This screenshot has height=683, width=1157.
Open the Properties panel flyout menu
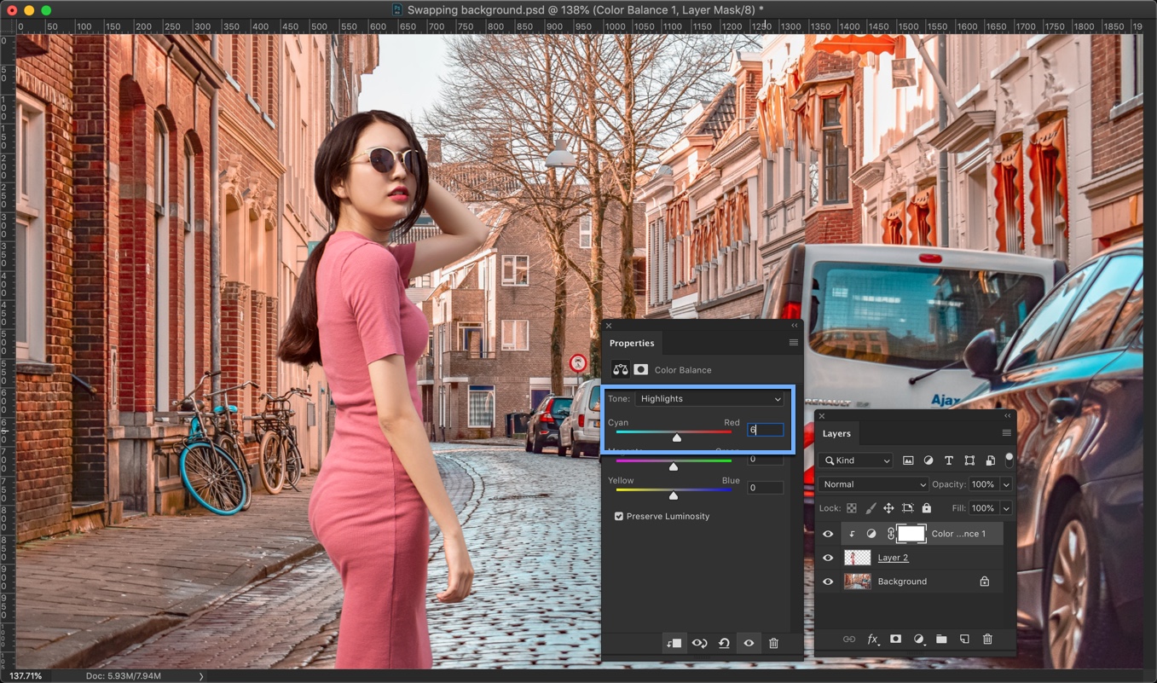pos(793,343)
